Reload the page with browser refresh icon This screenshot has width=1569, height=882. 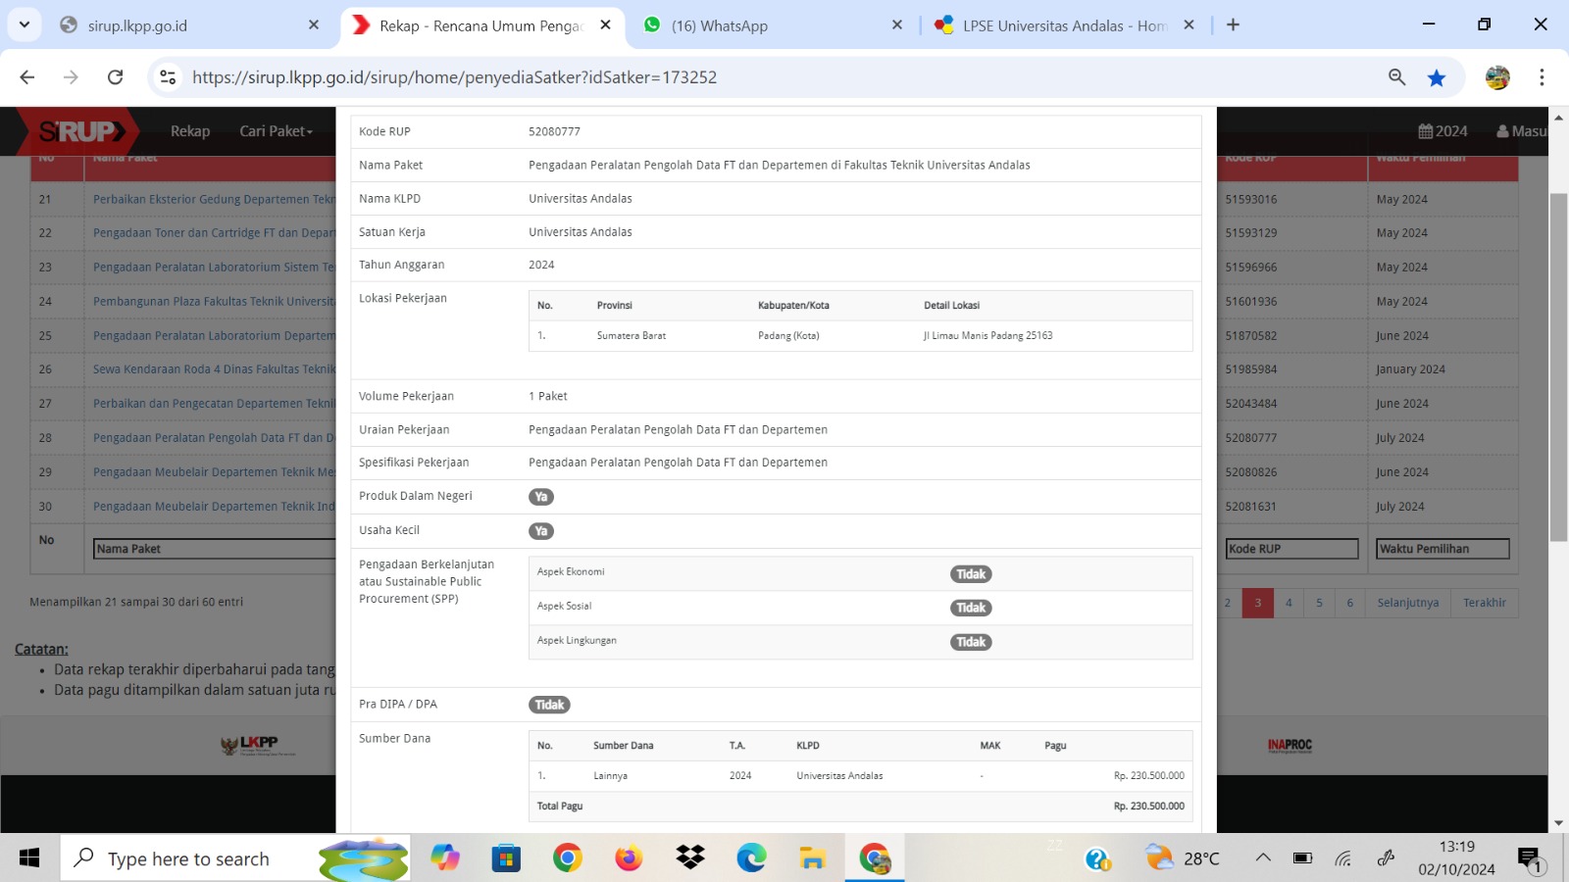[x=115, y=77]
